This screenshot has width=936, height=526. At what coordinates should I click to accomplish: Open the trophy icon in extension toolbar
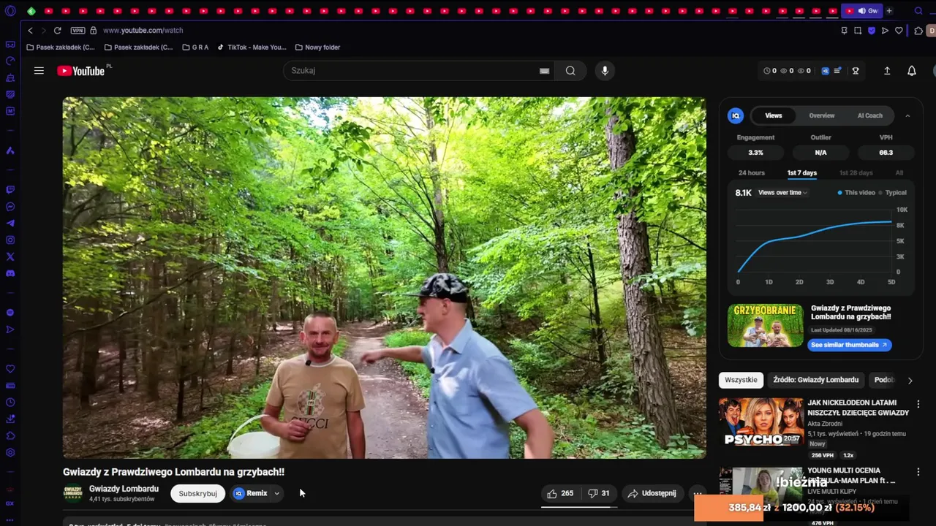pos(856,71)
